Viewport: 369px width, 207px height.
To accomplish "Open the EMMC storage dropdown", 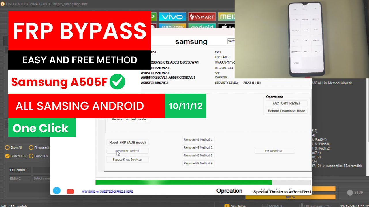I will pos(20,179).
